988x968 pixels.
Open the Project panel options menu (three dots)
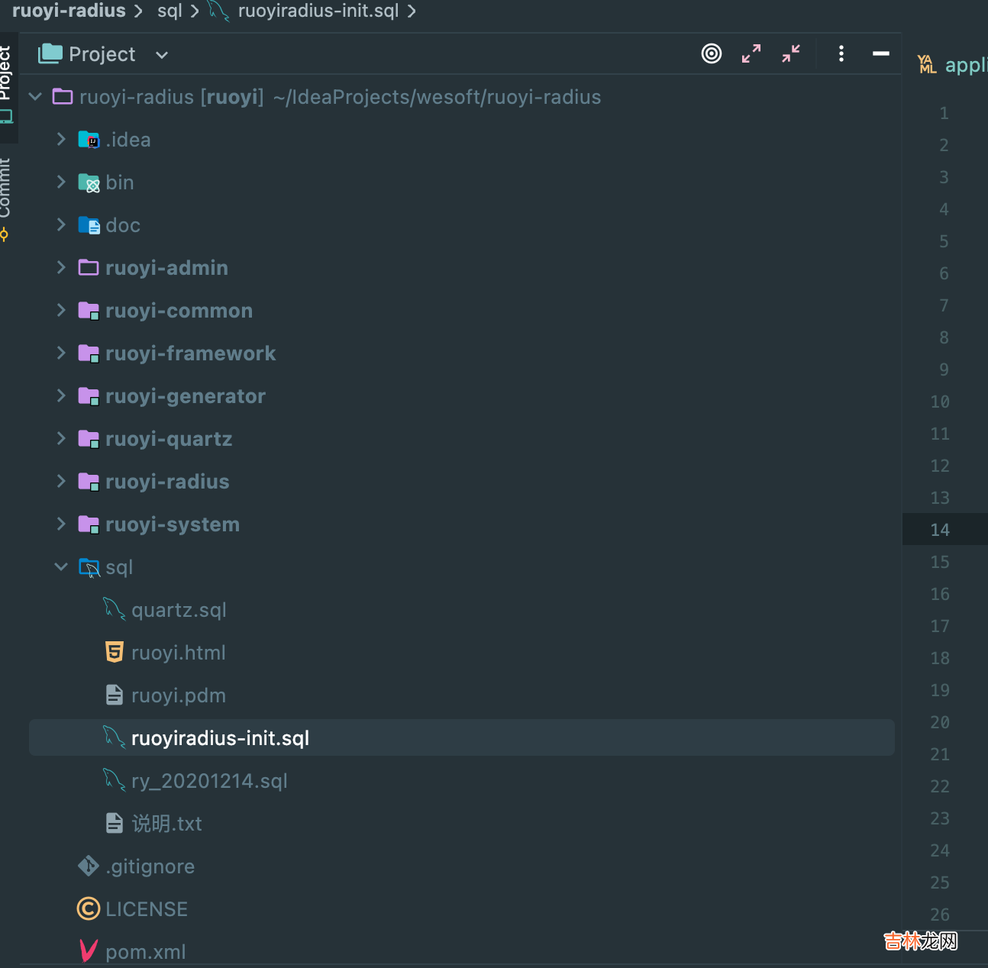pos(841,53)
